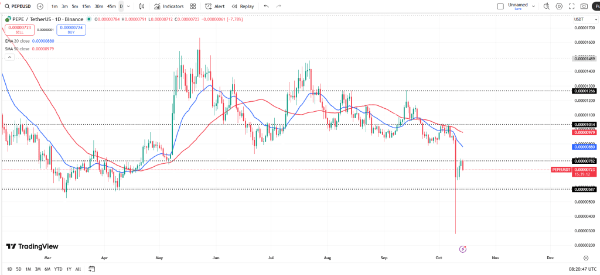Screen dimensions: 600x275
Task: Switch to the 6M date range
Action: pyautogui.click(x=47, y=269)
